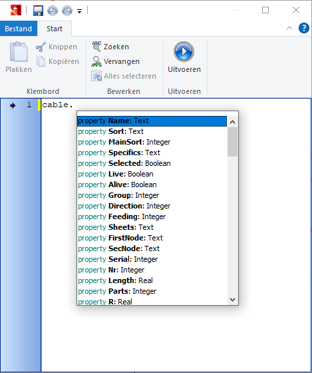Select 'property Nr: Integer' suggestion
The image size is (312, 373).
pos(152,270)
